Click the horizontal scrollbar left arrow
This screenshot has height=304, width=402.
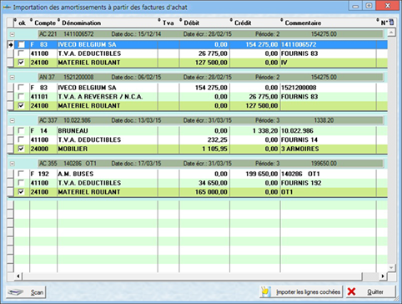pos(18,276)
